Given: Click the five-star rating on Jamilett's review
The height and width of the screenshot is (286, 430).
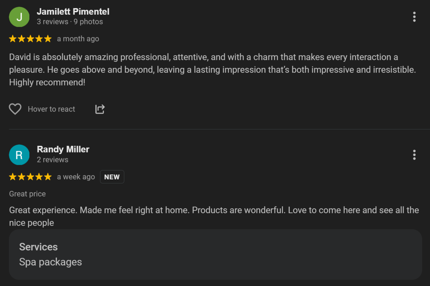Looking at the screenshot, I should (x=30, y=39).
